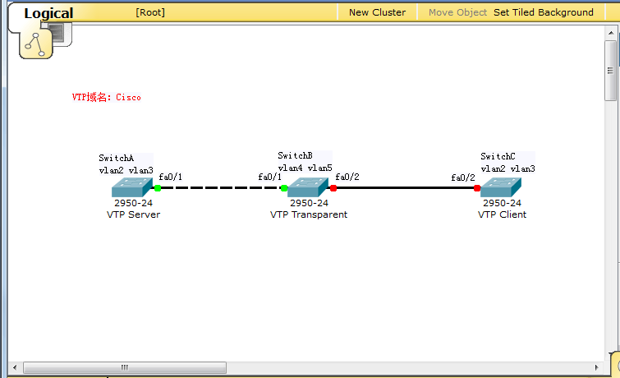The width and height of the screenshot is (620, 378).
Task: Click the horizontal scrollbar thumb
Action: click(x=123, y=367)
